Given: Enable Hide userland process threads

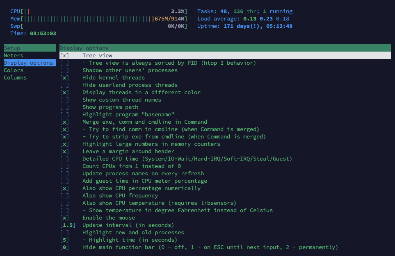Looking at the screenshot, I should [64, 85].
